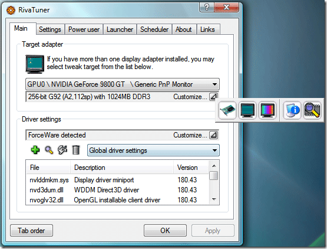Image resolution: width=327 pixels, height=249 pixels.
Task: Click the Description column header
Action: pos(122,168)
